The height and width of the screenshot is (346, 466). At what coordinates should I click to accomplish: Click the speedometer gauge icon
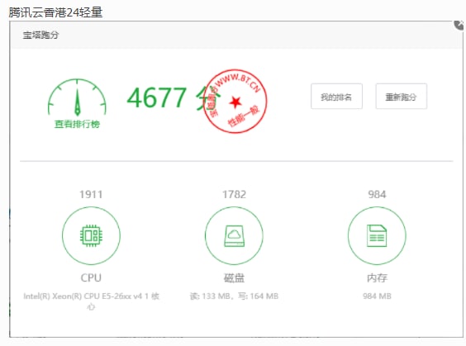(x=77, y=97)
